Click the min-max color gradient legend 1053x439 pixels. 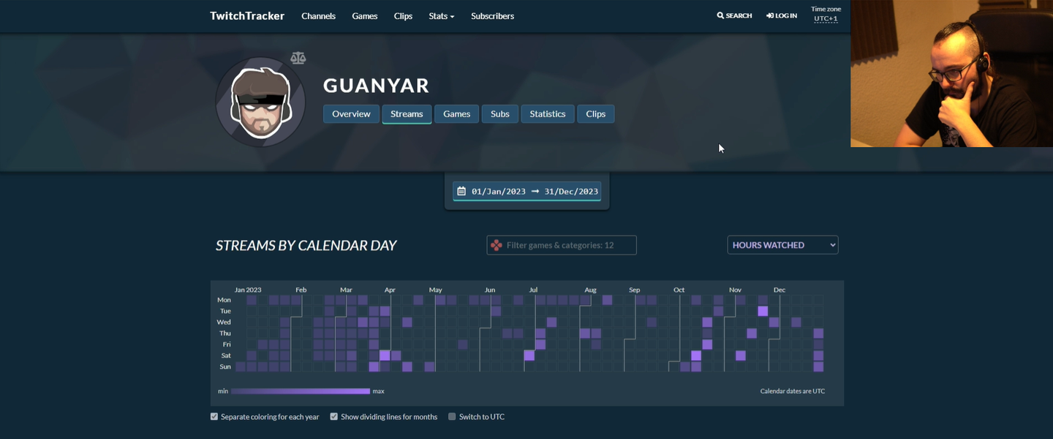[301, 391]
